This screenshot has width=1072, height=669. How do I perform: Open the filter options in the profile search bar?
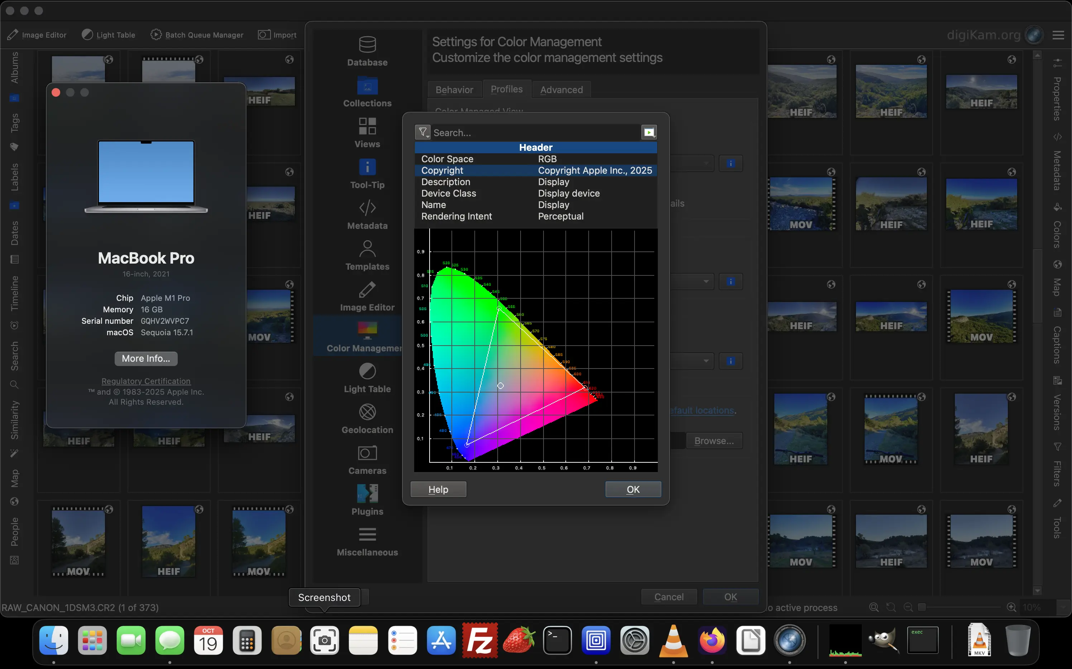[x=422, y=132]
